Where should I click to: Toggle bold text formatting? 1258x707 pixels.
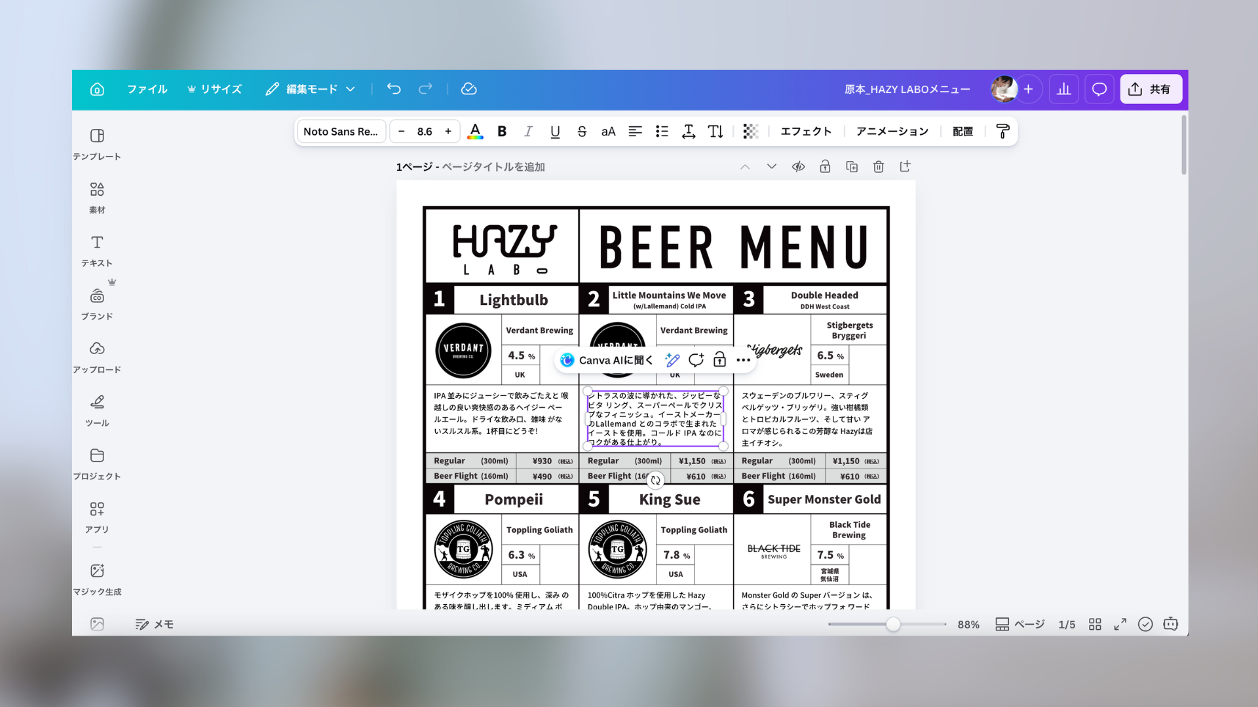pos(502,132)
